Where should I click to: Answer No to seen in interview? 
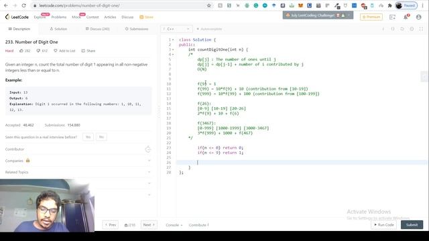101,137
